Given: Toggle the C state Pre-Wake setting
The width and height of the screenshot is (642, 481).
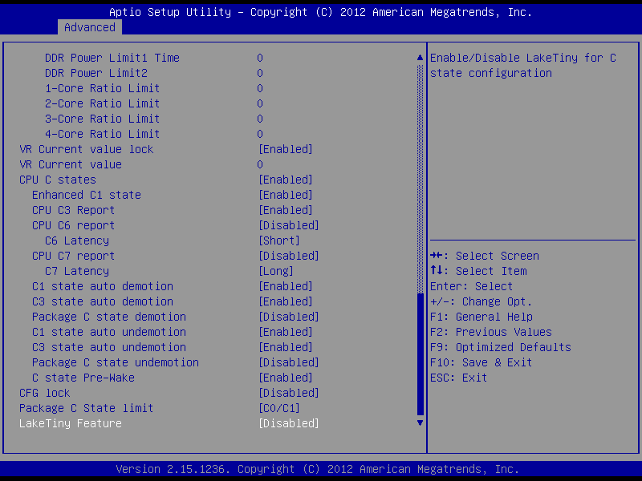Looking at the screenshot, I should (x=83, y=378).
